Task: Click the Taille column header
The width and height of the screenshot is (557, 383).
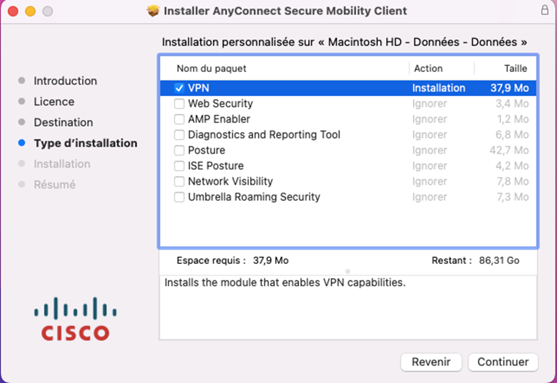Action: [516, 68]
